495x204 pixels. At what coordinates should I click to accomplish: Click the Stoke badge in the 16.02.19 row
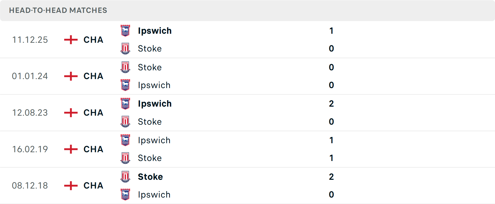click(125, 158)
